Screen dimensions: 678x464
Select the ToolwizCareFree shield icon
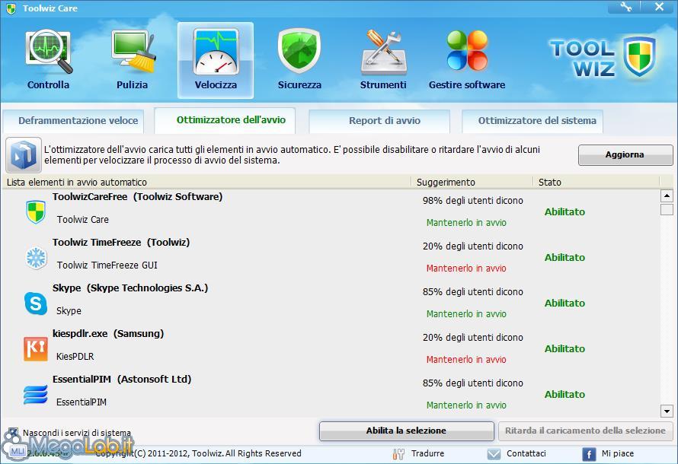coord(36,211)
